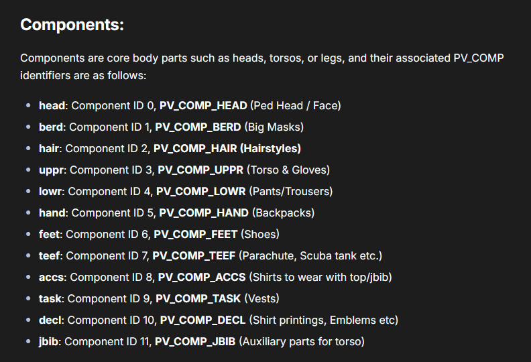Click the PV_COMP_ACCS identifier text
The height and width of the screenshot is (362, 531).
202,277
